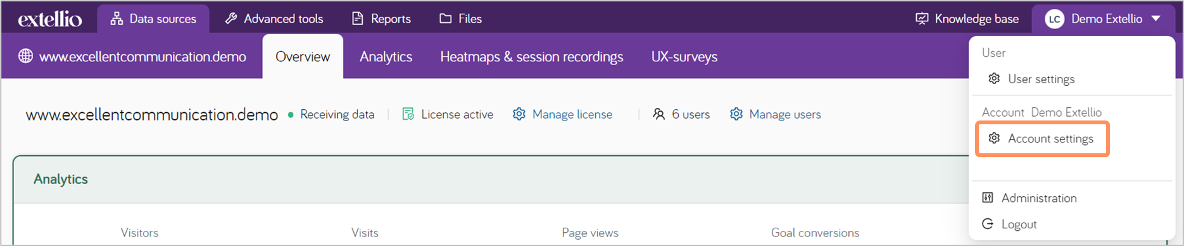Image resolution: width=1184 pixels, height=246 pixels.
Task: Click the globe icon beside site name
Action: click(x=25, y=56)
